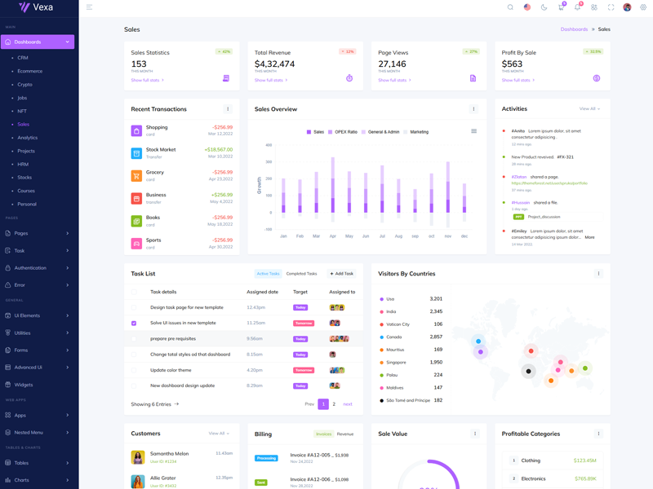The height and width of the screenshot is (489, 653).
Task: Expand the Authentication sidebar menu
Action: tap(38, 267)
